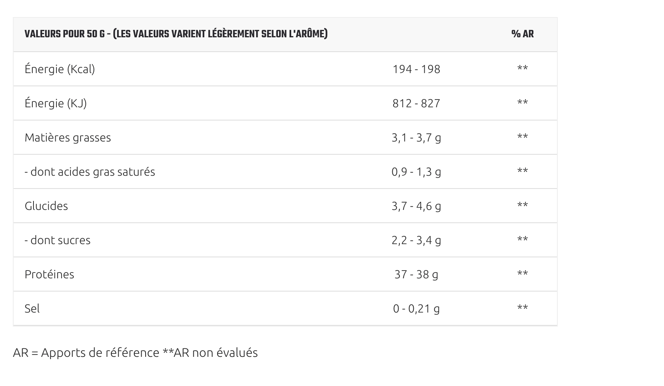The height and width of the screenshot is (386, 664).
Task: Select the '- dont sucres' row label
Action: pyautogui.click(x=57, y=240)
